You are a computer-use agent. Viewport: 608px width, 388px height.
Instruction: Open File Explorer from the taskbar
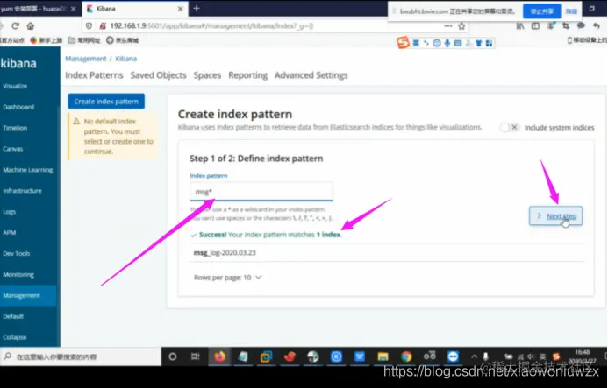point(383,356)
